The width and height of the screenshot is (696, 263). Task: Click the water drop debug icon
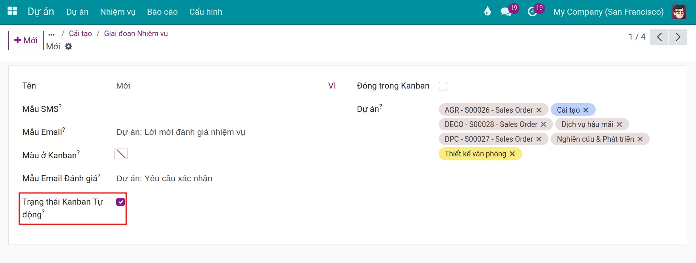[487, 11]
